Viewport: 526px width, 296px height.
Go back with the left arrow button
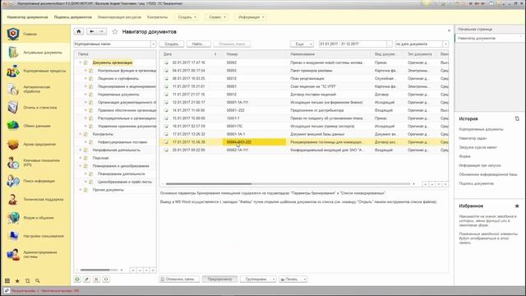tap(91, 31)
